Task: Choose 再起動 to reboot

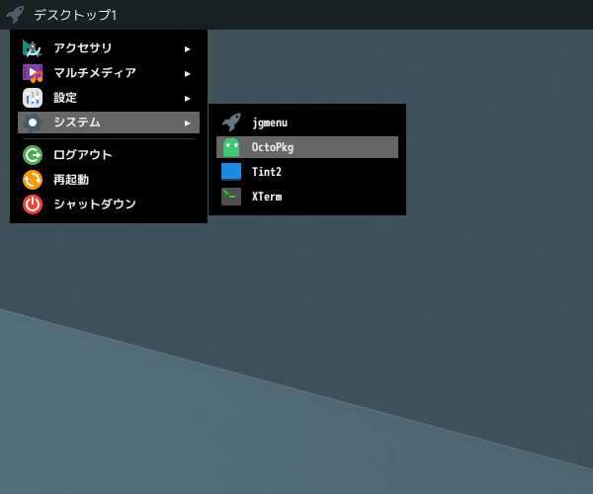Action: [x=109, y=180]
